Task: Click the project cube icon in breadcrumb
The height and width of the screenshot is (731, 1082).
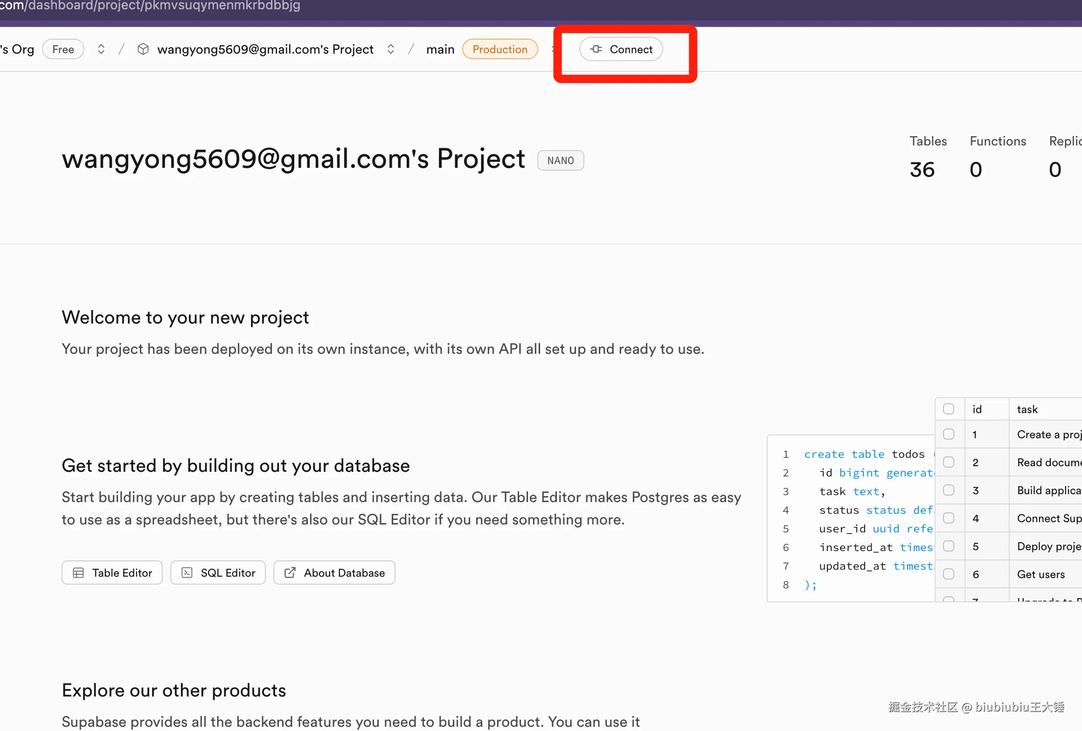Action: [143, 49]
